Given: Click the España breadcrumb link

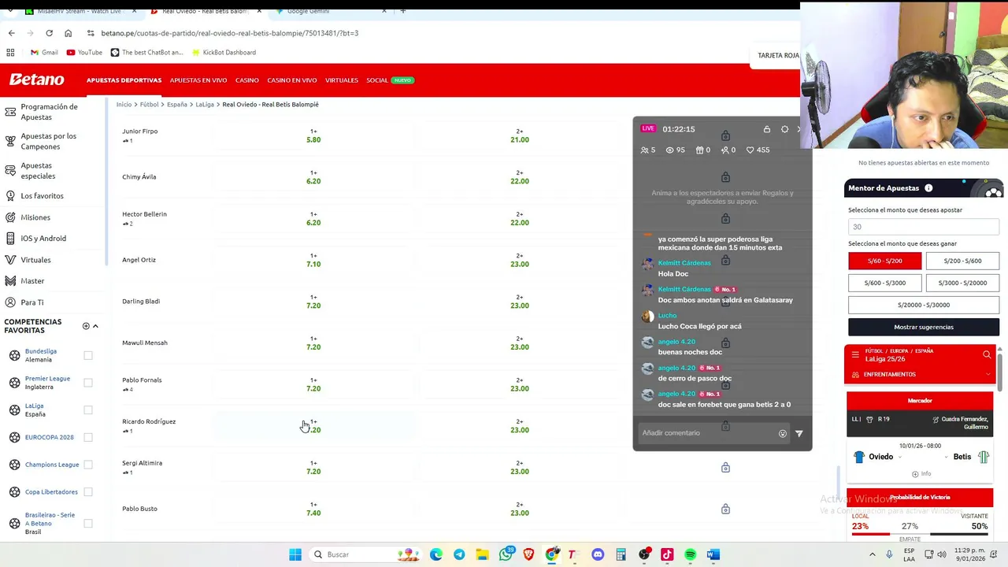Looking at the screenshot, I should pyautogui.click(x=176, y=104).
